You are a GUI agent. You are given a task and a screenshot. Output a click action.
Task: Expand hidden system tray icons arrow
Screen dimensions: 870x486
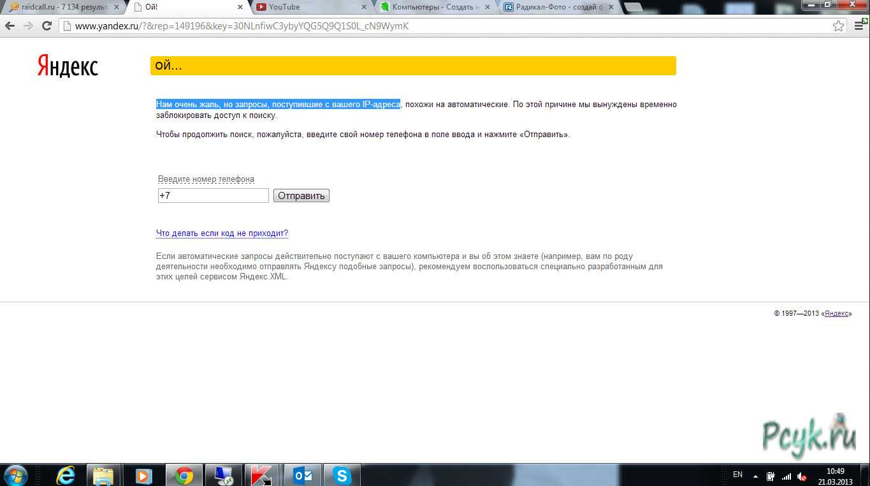tap(756, 476)
